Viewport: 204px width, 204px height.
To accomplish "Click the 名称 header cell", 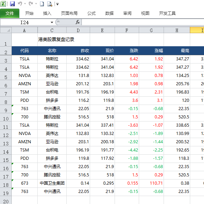I will click(x=52, y=51).
